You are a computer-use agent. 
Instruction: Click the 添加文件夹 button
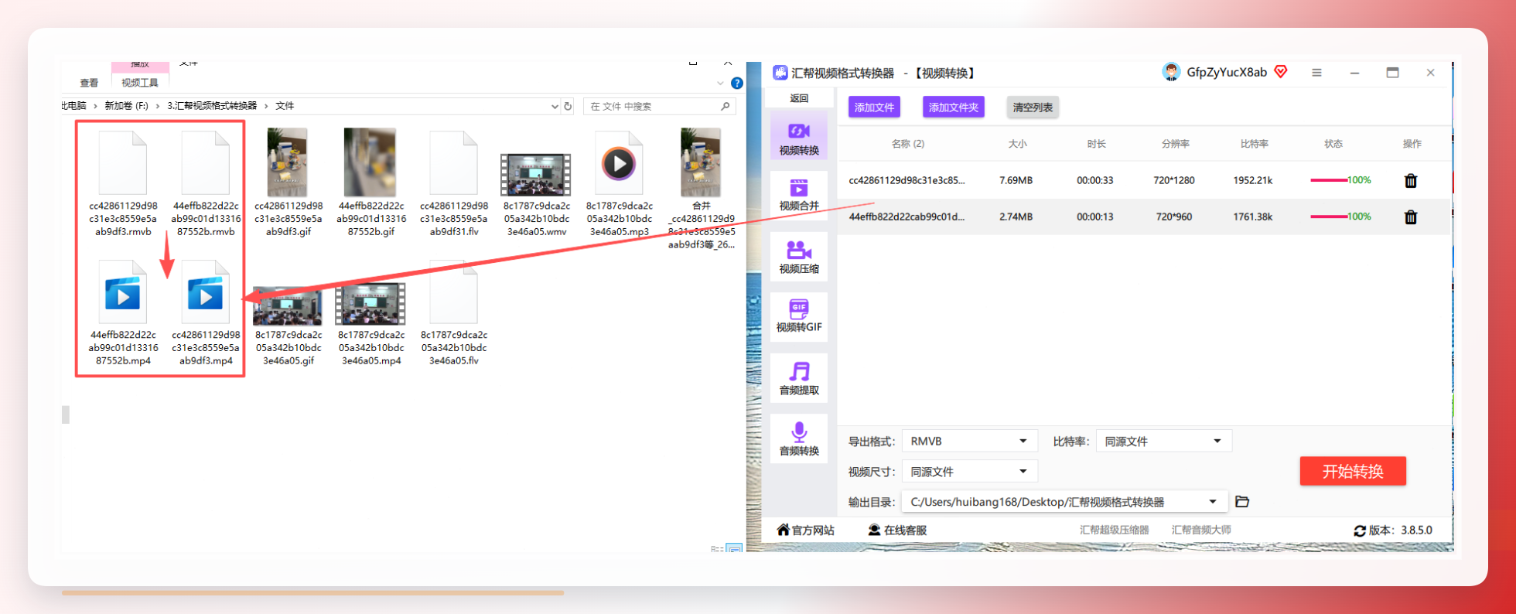coord(954,107)
